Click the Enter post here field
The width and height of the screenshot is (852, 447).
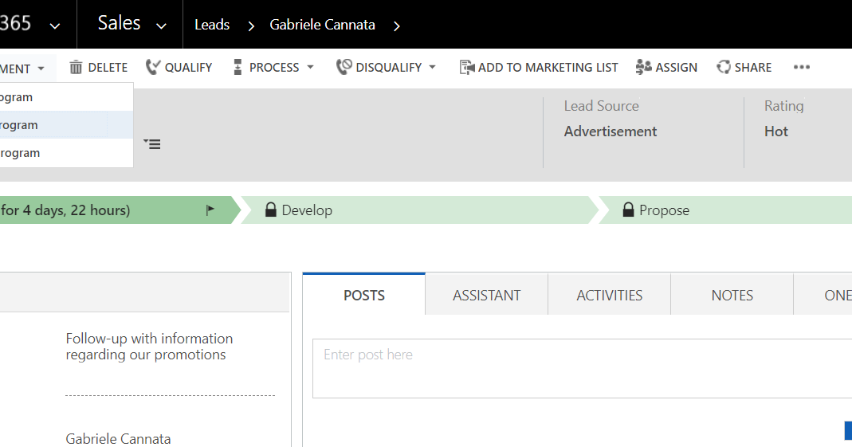(582, 368)
